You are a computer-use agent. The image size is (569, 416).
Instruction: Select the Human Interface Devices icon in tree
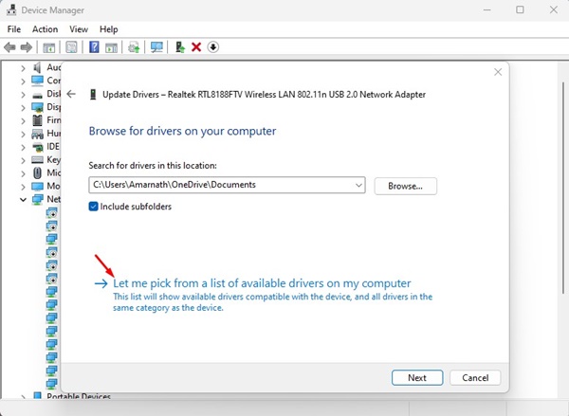pos(37,134)
